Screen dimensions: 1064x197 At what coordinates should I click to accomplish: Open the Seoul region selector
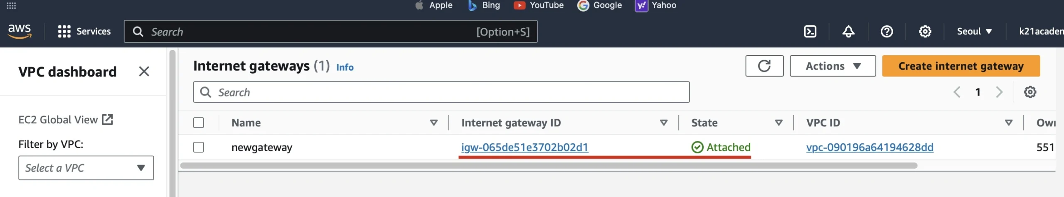(974, 32)
